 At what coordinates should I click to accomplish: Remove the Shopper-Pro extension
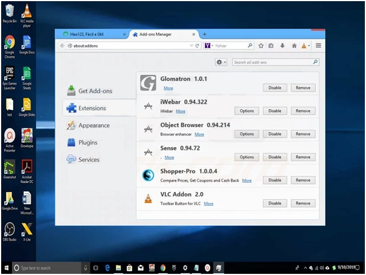pyautogui.click(x=303, y=180)
